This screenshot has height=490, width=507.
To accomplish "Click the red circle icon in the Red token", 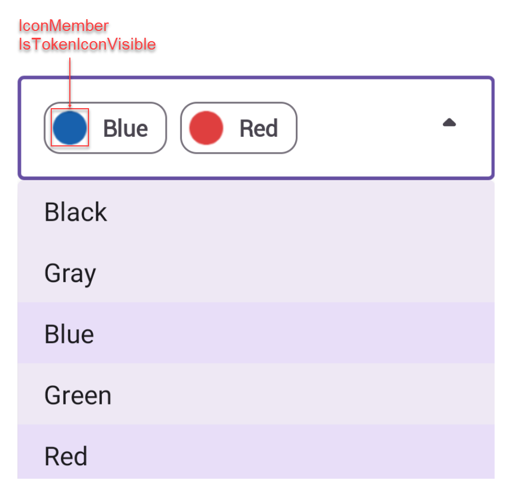I will pos(206,128).
